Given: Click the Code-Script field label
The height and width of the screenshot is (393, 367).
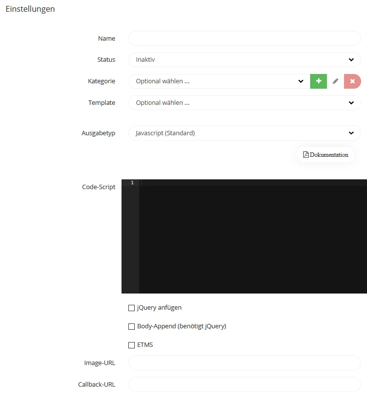Looking at the screenshot, I should [x=98, y=187].
